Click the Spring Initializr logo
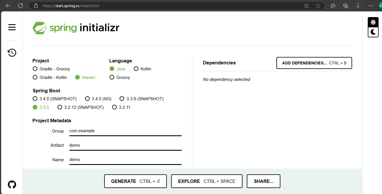382x194 pixels. [x=76, y=28]
